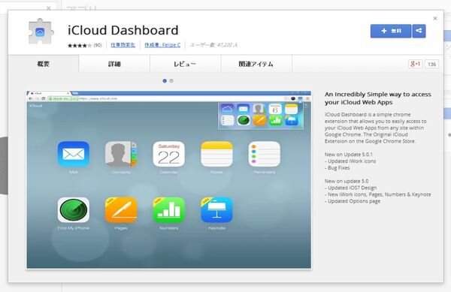Click the Notes app icon

pyautogui.click(x=216, y=154)
